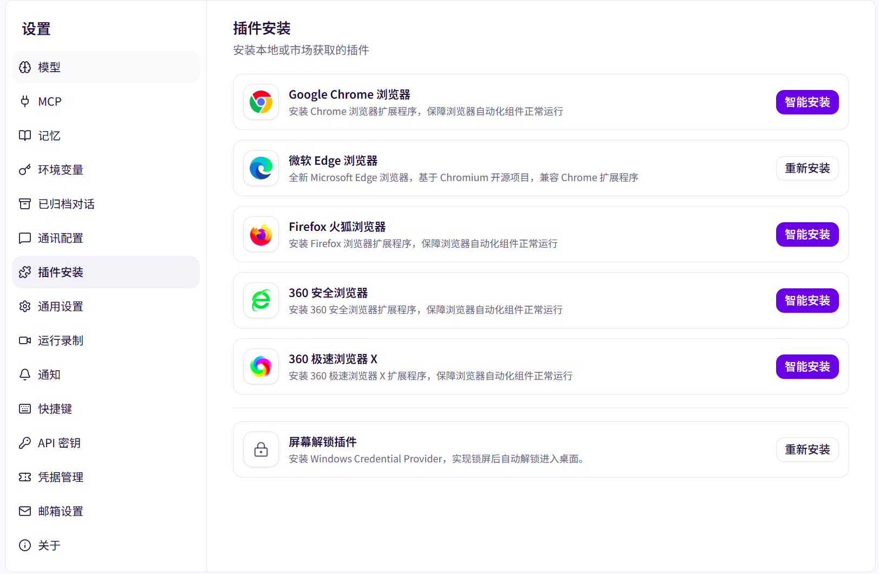Screen dimensions: 879x574
Task: Click the '安装 Chrome 浏览器扩展程序' description text
Action: 426,111
